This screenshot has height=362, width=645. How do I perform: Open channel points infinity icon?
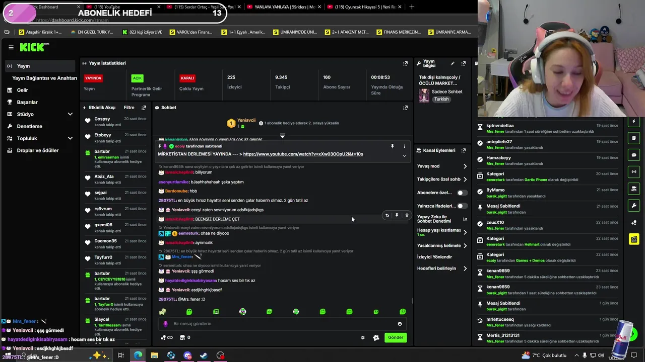(x=166, y=337)
